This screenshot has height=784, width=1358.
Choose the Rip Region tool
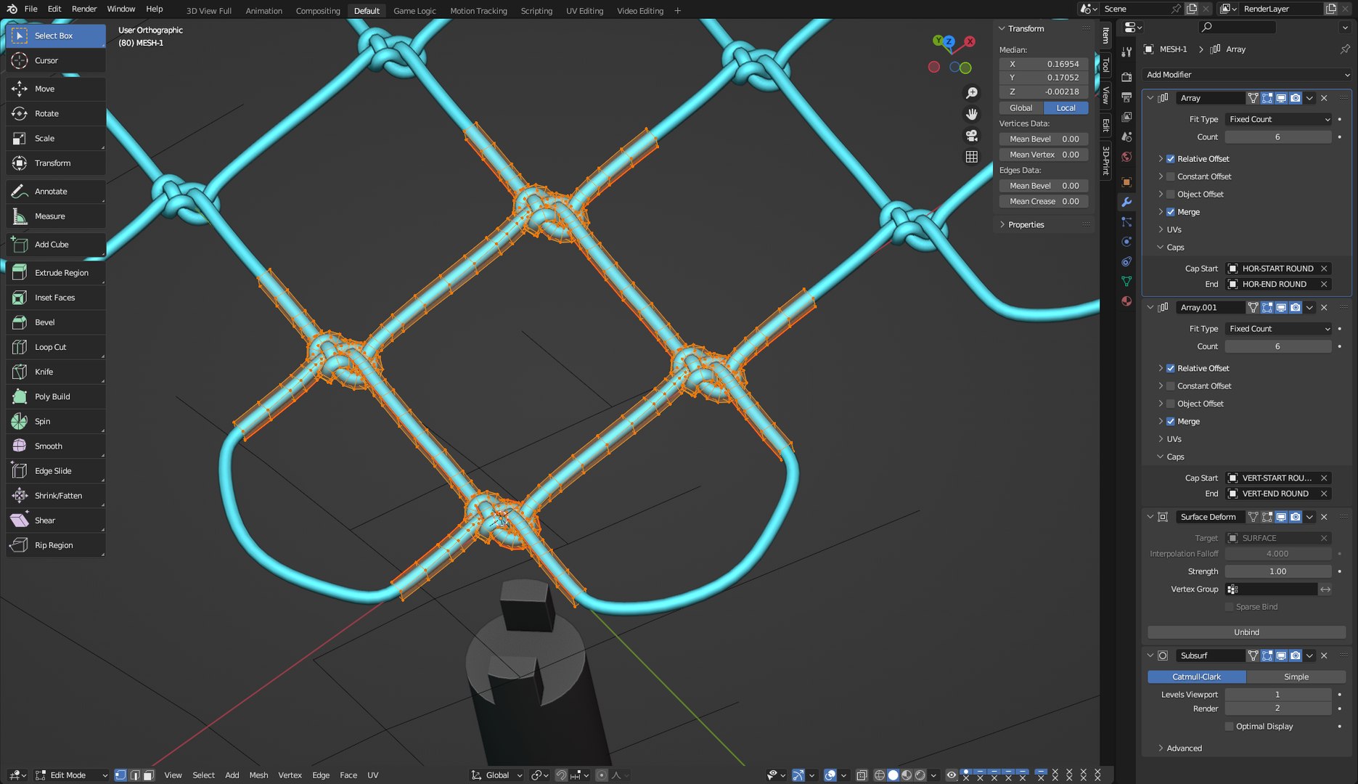(55, 544)
